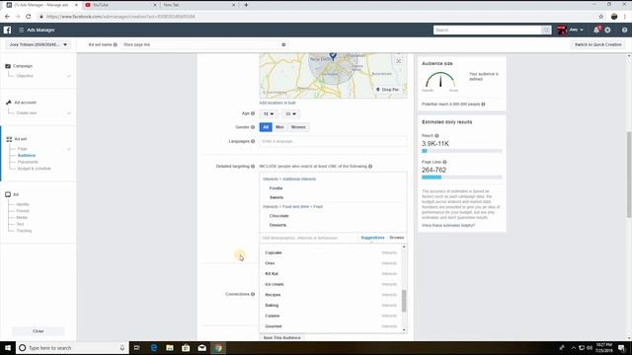Switch to the New Tab browser tab
Screen dimensions: 632x355
[x=197, y=5]
